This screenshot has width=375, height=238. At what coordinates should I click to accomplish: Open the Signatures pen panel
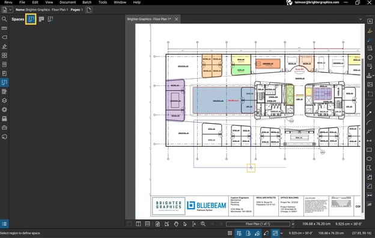[4, 46]
